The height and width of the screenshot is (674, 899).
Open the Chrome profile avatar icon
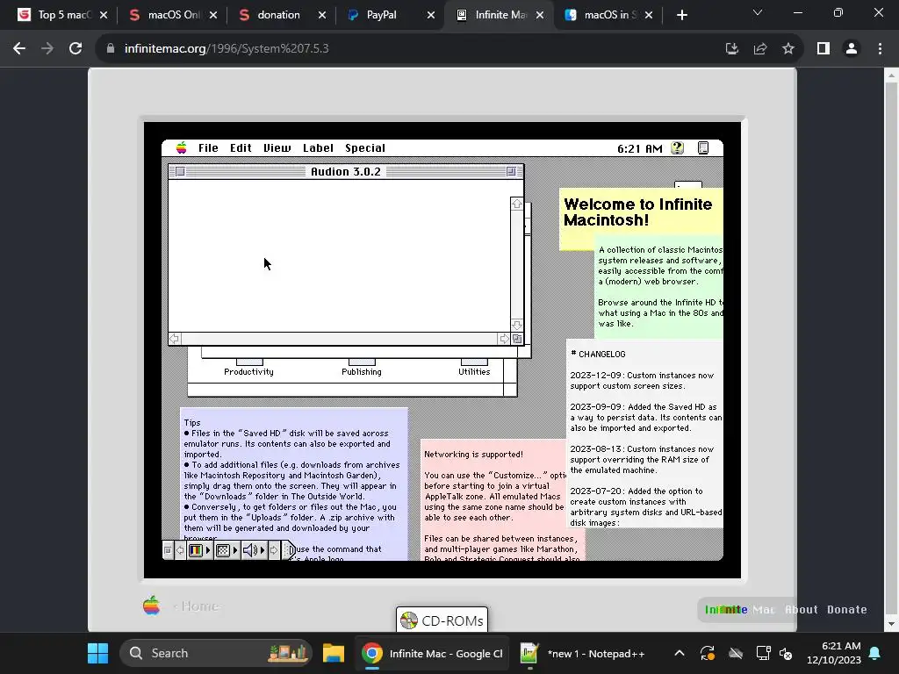coord(852,49)
